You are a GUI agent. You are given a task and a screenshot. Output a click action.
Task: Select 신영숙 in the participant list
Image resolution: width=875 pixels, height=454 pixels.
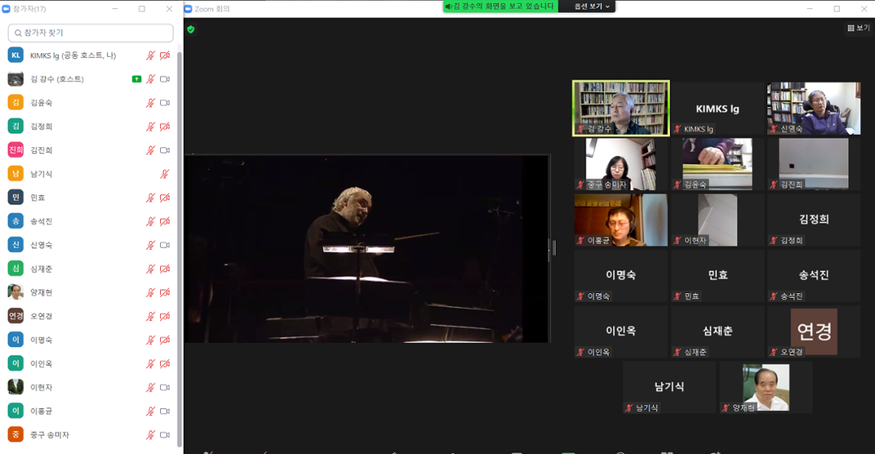point(42,245)
